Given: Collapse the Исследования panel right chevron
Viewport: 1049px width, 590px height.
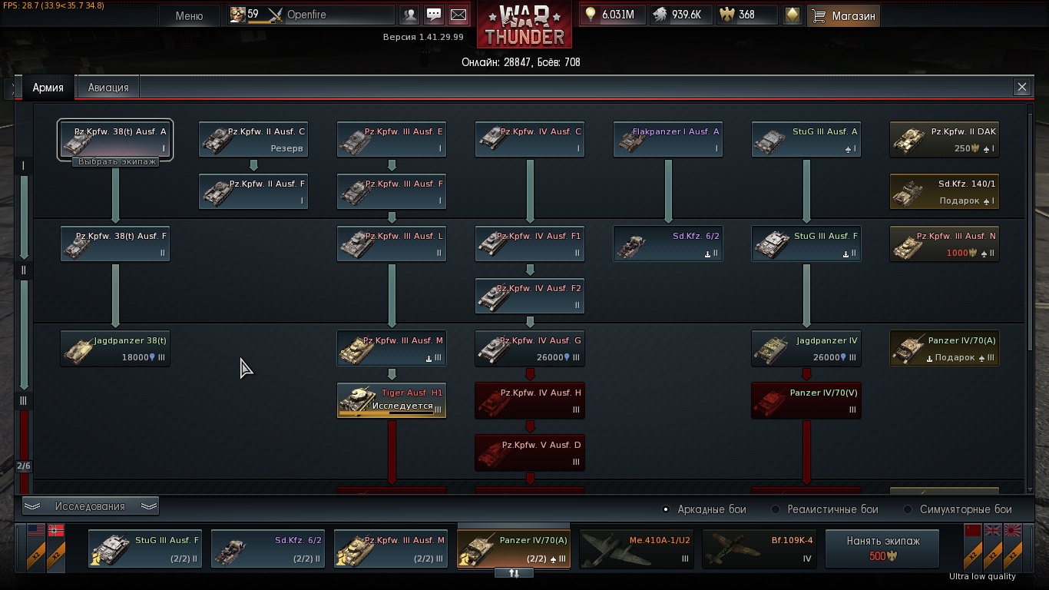Looking at the screenshot, I should [149, 506].
